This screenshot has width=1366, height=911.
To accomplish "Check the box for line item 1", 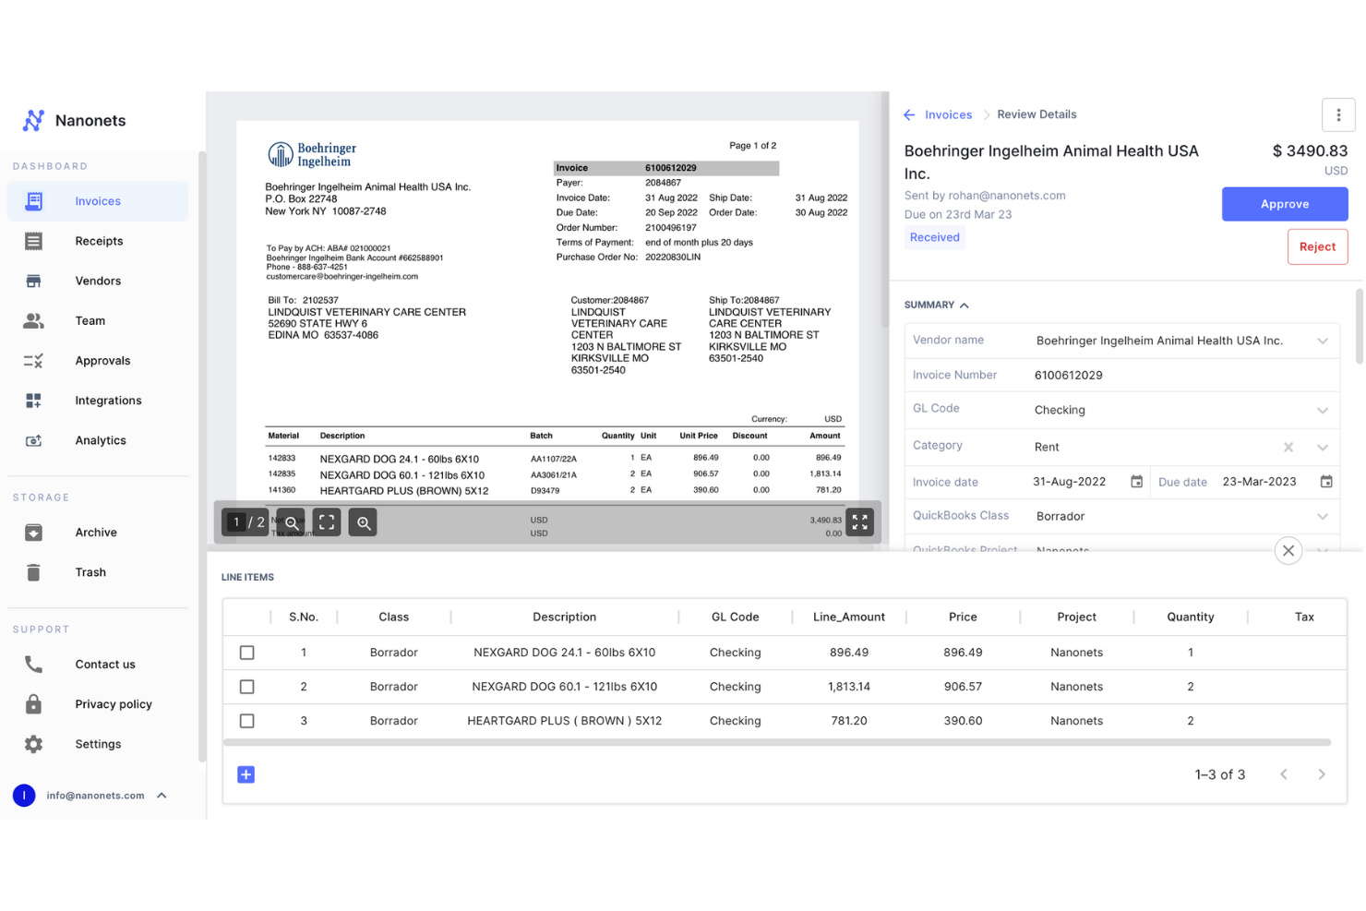I will tap(246, 653).
